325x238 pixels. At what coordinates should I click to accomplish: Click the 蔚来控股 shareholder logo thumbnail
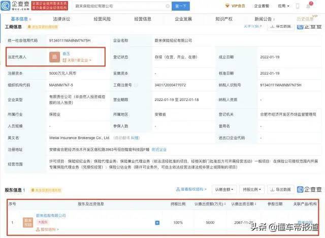click(27, 222)
